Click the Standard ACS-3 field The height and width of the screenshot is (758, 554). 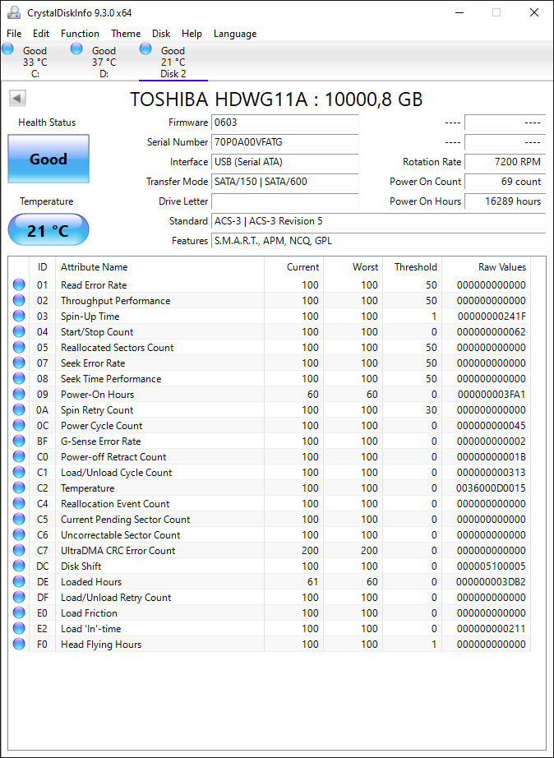tap(379, 221)
